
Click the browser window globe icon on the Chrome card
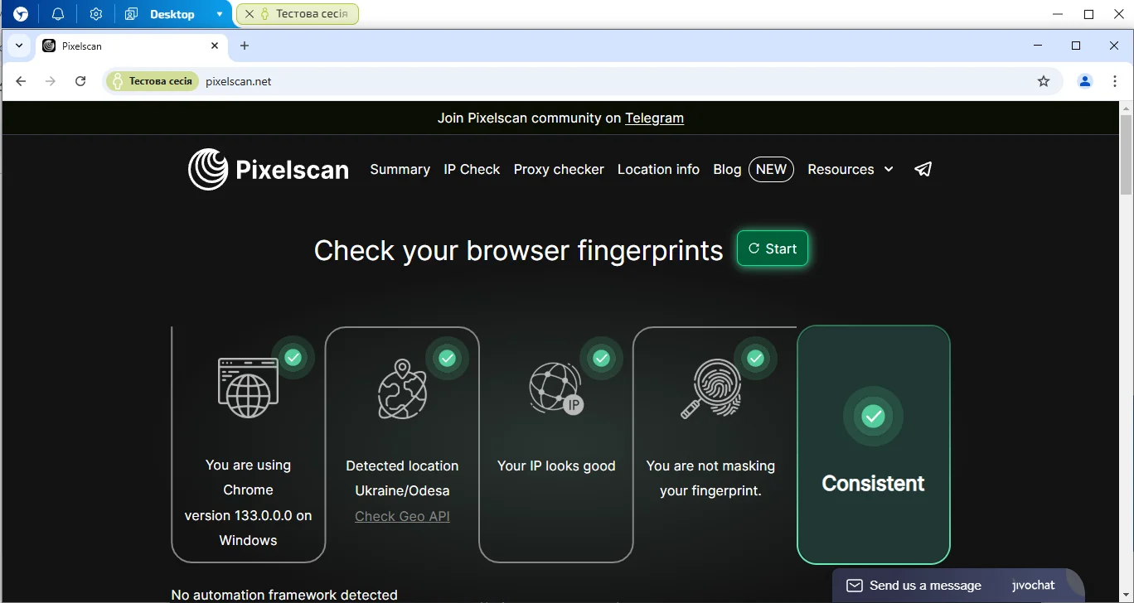coord(248,388)
